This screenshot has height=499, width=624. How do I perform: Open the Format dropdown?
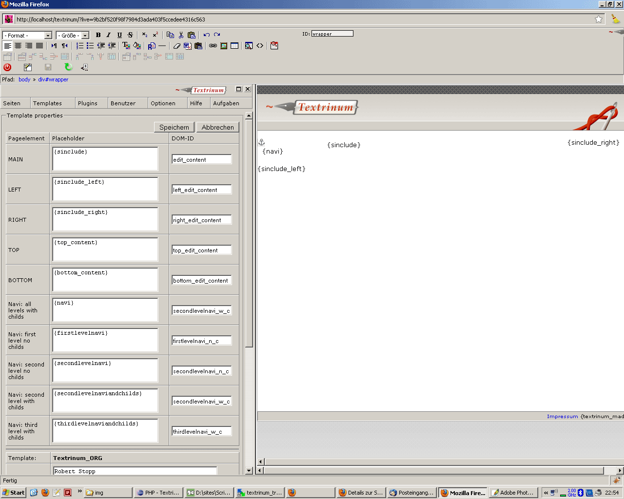[x=27, y=35]
